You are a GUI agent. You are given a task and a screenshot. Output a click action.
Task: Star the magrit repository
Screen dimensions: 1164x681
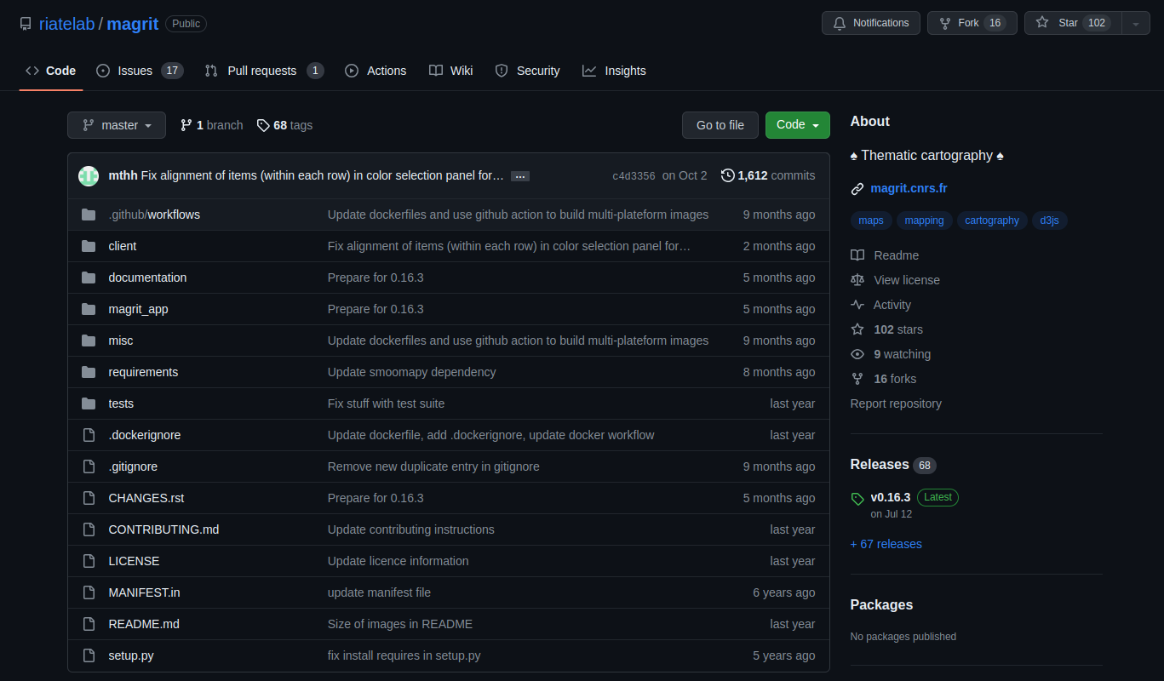1073,23
